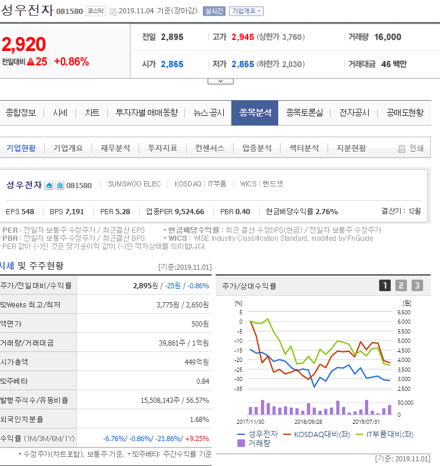
Task: Open the 시세 tab
Action: [x=60, y=113]
